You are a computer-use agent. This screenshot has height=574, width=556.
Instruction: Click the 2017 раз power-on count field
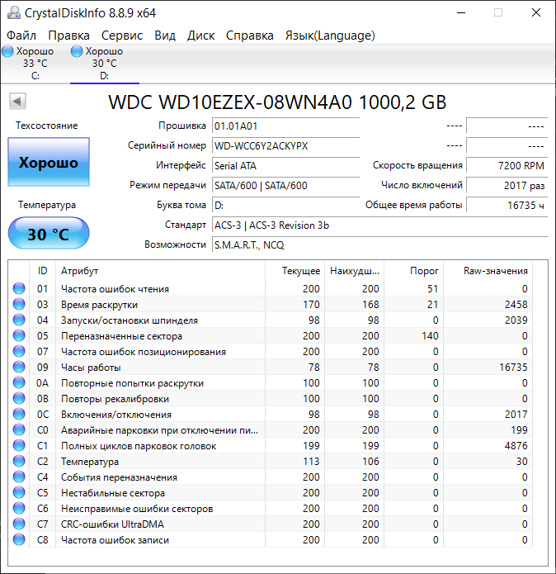click(507, 186)
